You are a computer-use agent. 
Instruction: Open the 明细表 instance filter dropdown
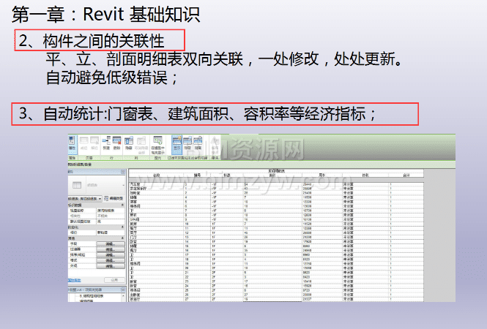85,198
